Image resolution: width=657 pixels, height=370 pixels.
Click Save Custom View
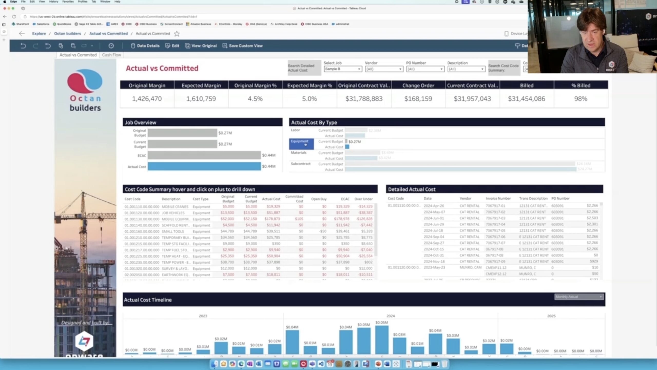[x=243, y=46]
